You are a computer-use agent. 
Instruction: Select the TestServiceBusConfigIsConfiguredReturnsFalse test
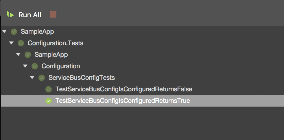click(x=124, y=89)
